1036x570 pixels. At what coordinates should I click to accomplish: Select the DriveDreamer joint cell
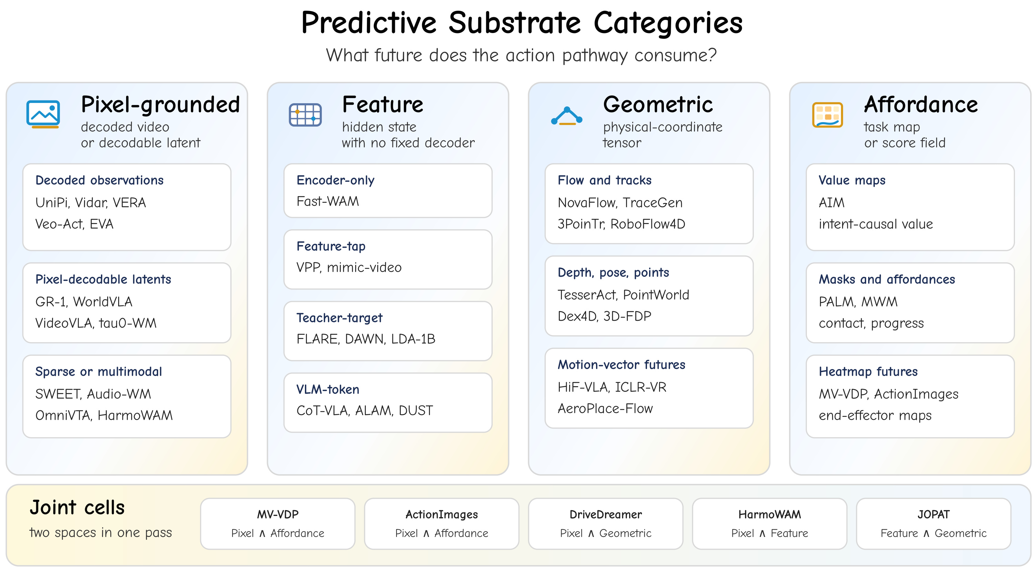(x=606, y=524)
